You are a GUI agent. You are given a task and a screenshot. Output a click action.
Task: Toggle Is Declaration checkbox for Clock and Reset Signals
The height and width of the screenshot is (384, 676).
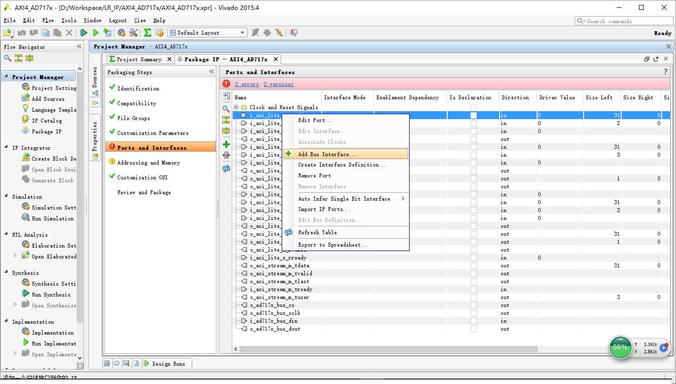(x=473, y=107)
